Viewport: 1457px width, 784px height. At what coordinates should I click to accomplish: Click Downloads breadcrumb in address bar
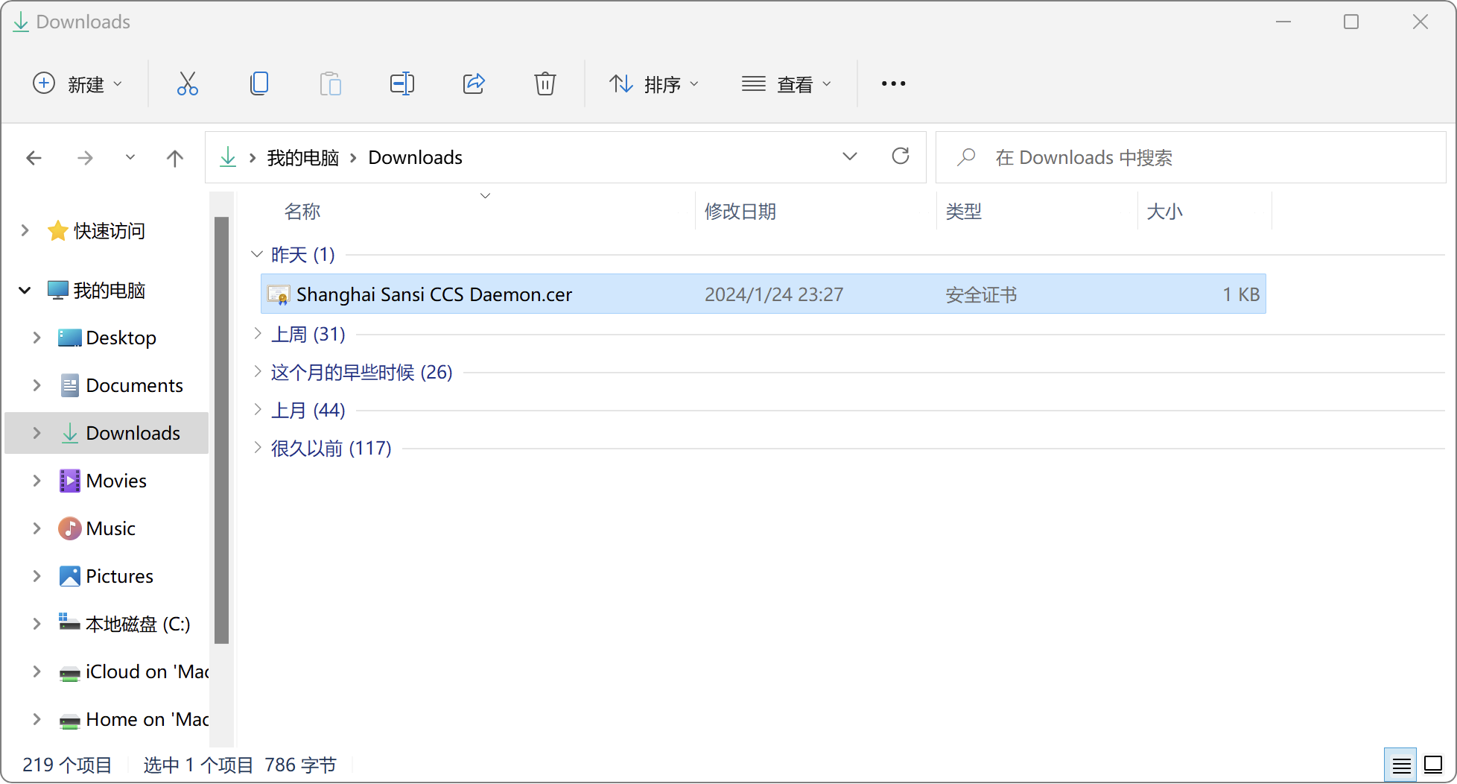click(416, 157)
